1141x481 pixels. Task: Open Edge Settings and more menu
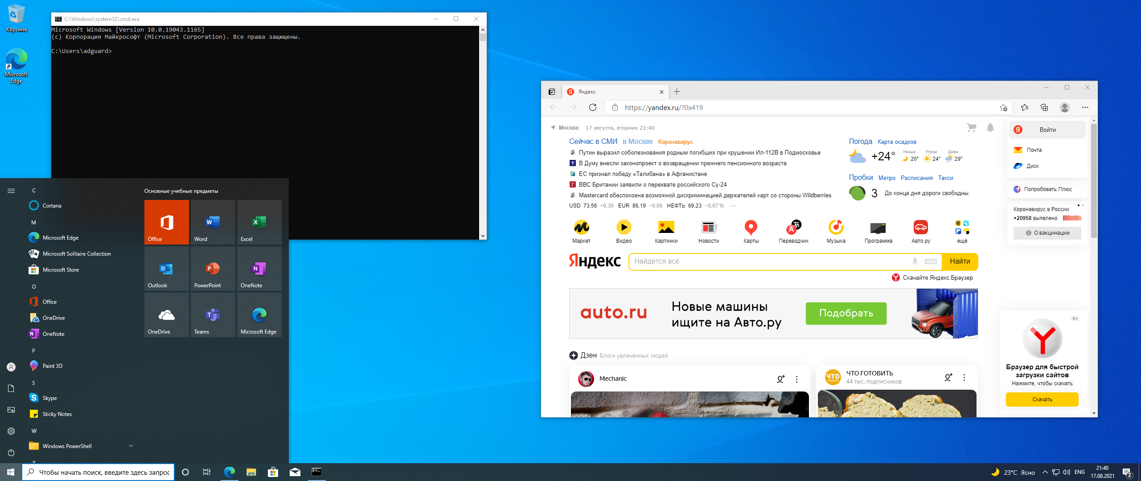1085,107
